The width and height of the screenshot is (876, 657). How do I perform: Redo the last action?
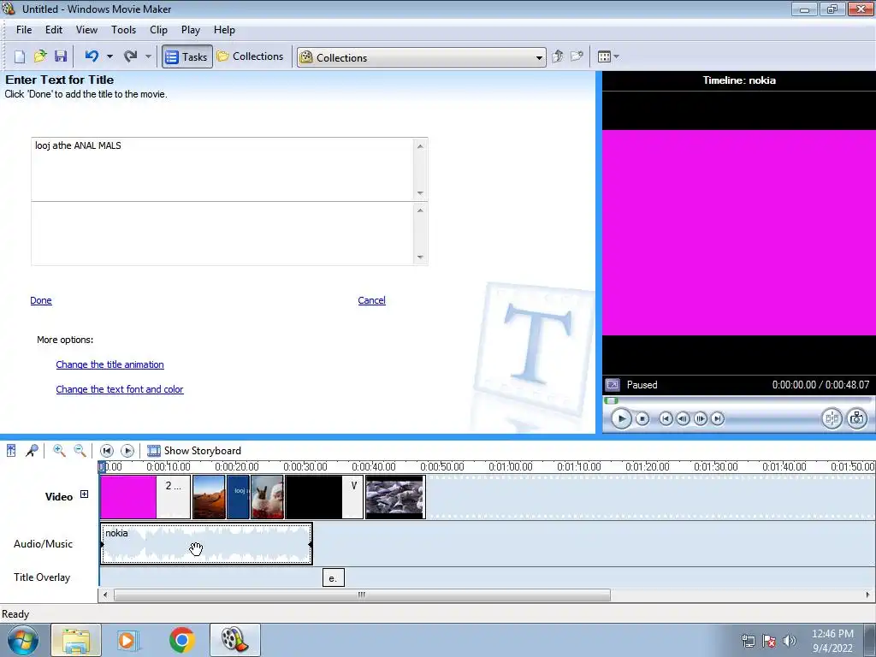(130, 56)
